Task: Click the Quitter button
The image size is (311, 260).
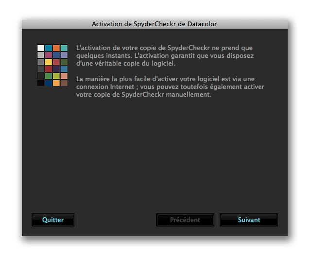Action: 53,220
